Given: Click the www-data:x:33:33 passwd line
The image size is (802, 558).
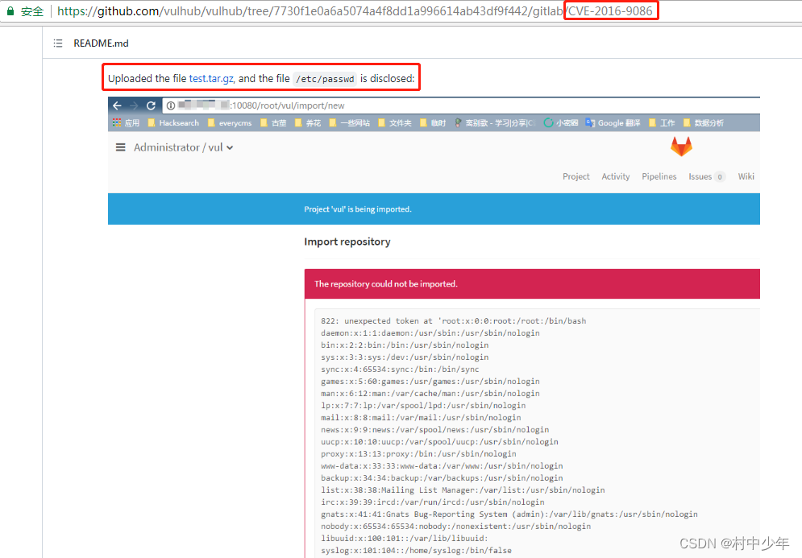Looking at the screenshot, I should (442, 466).
